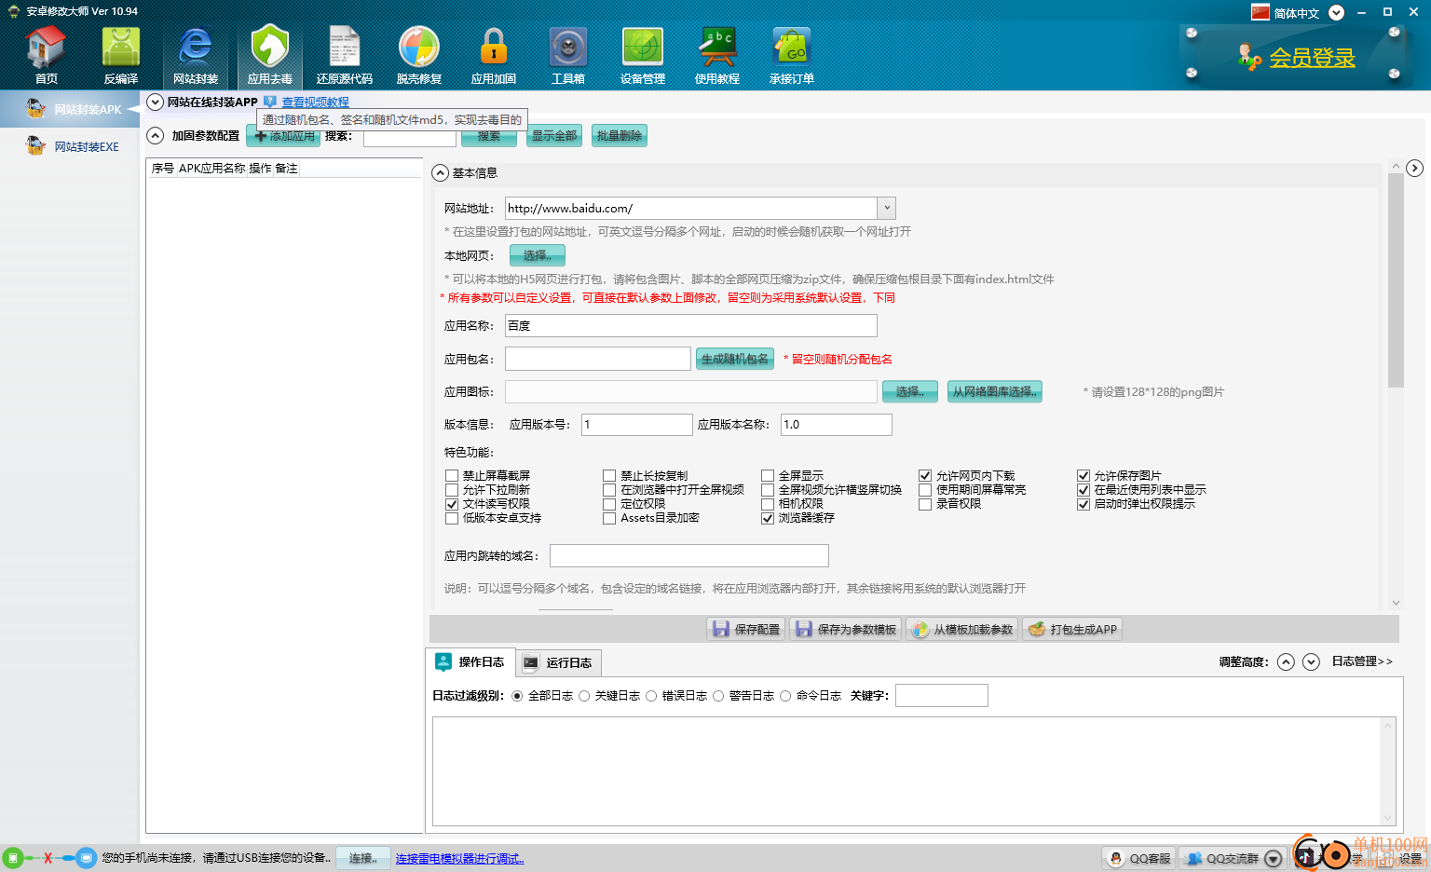Open the 应用加固 lock icon
Viewport: 1431px width, 872px height.
pyautogui.click(x=494, y=56)
